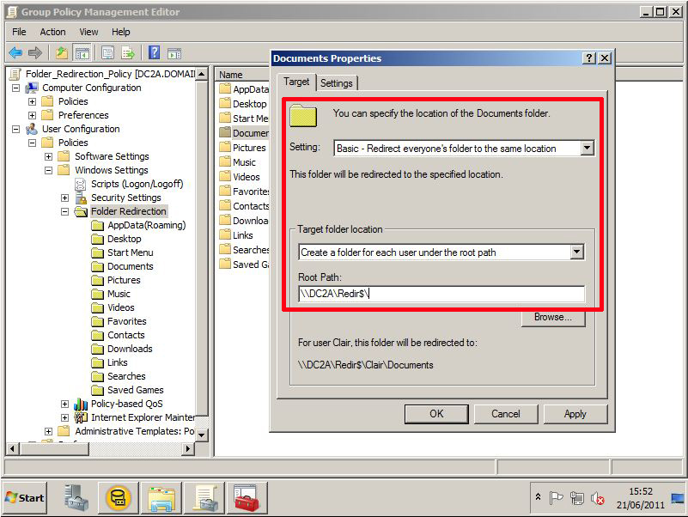
Task: Click the Scripts (Logon/Logoff) tree icon
Action: point(81,184)
